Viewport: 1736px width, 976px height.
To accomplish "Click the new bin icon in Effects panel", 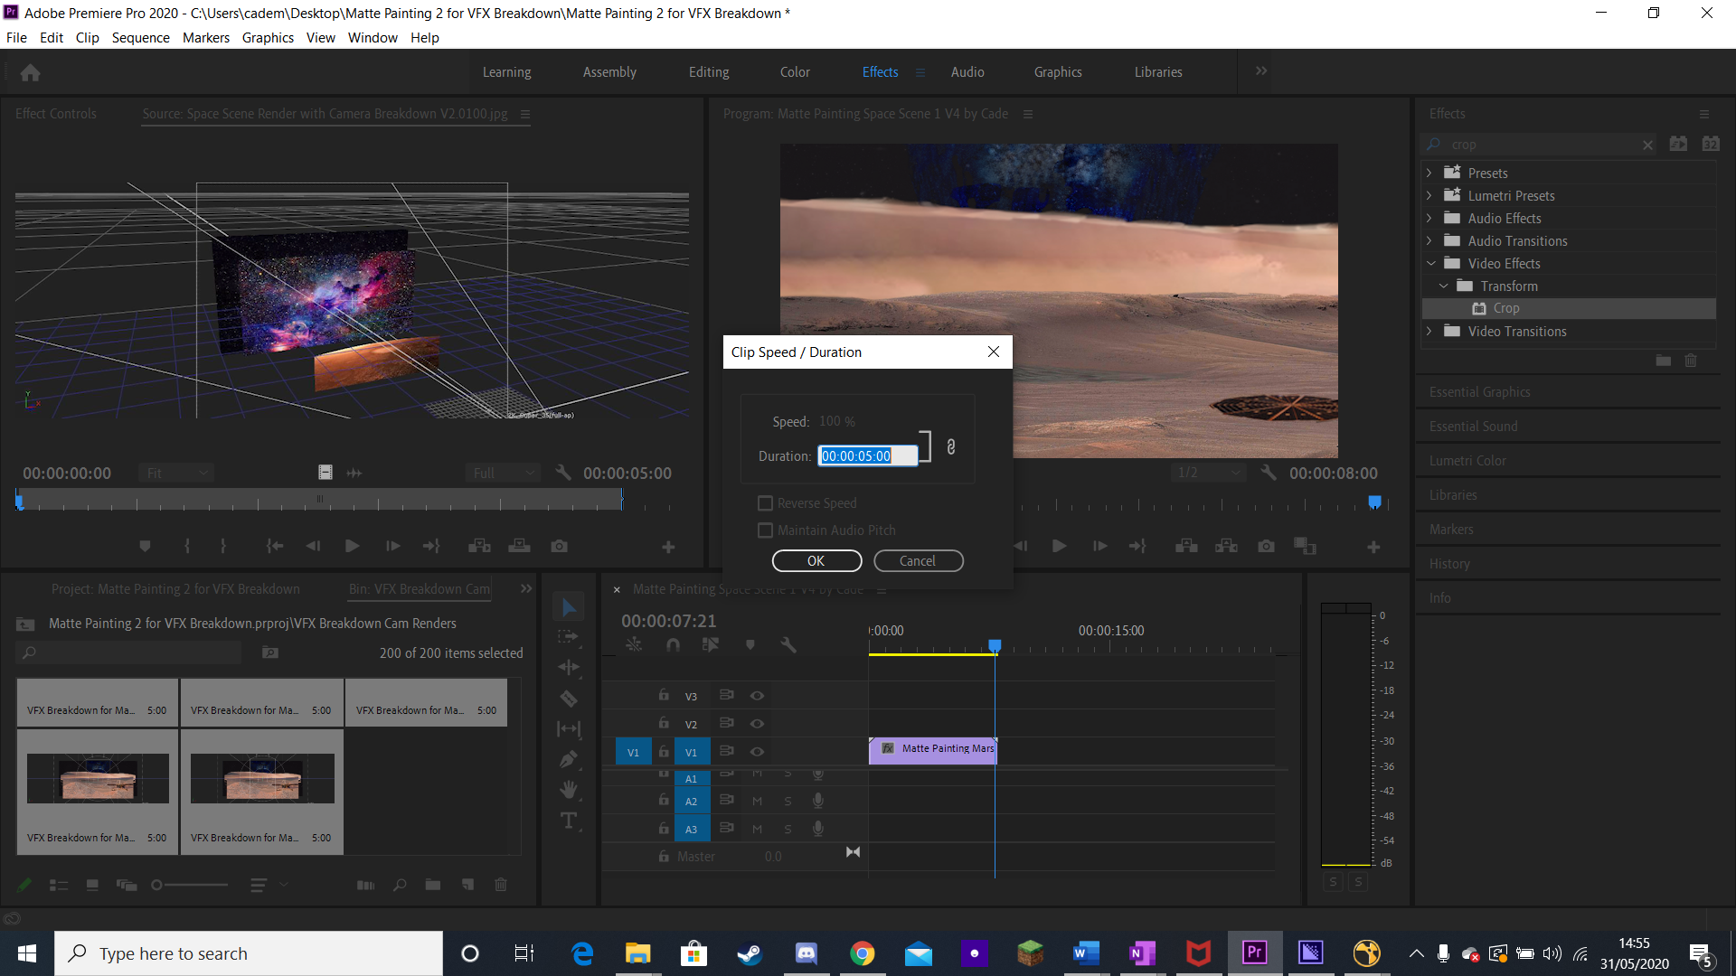I will click(x=1664, y=361).
